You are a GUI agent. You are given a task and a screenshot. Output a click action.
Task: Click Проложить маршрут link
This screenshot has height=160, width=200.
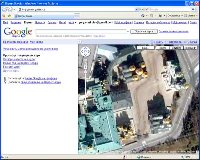pyautogui.click(x=16, y=42)
